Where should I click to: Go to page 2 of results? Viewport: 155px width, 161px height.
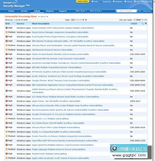click(76, 20)
